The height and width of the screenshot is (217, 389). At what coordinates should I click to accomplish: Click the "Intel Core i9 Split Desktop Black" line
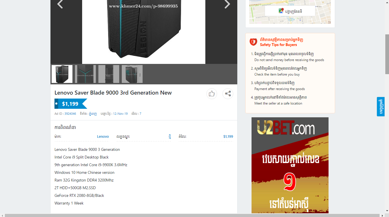82,157
